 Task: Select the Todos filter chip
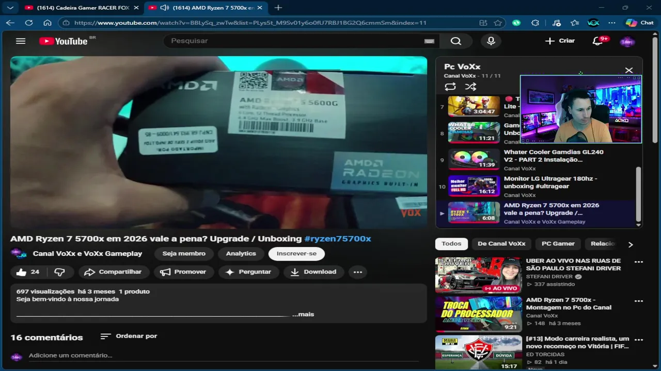click(451, 244)
